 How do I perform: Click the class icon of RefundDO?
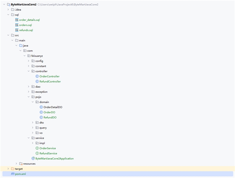(x=41, y=117)
